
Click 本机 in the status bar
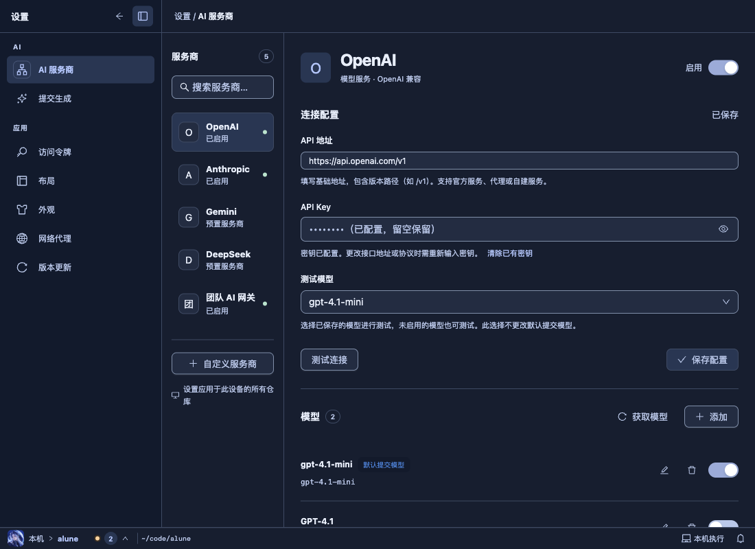point(36,539)
